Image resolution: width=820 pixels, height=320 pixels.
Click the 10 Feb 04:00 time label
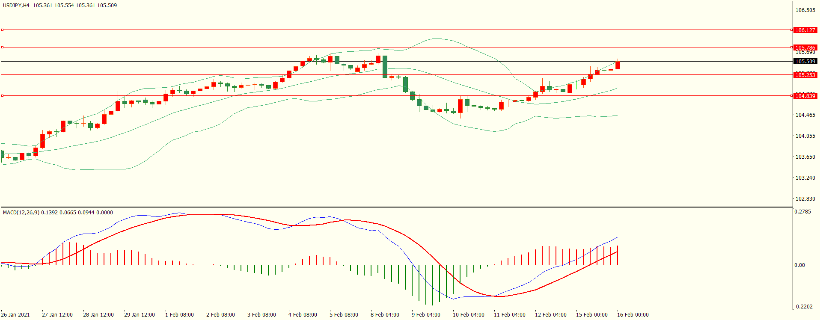469,314
